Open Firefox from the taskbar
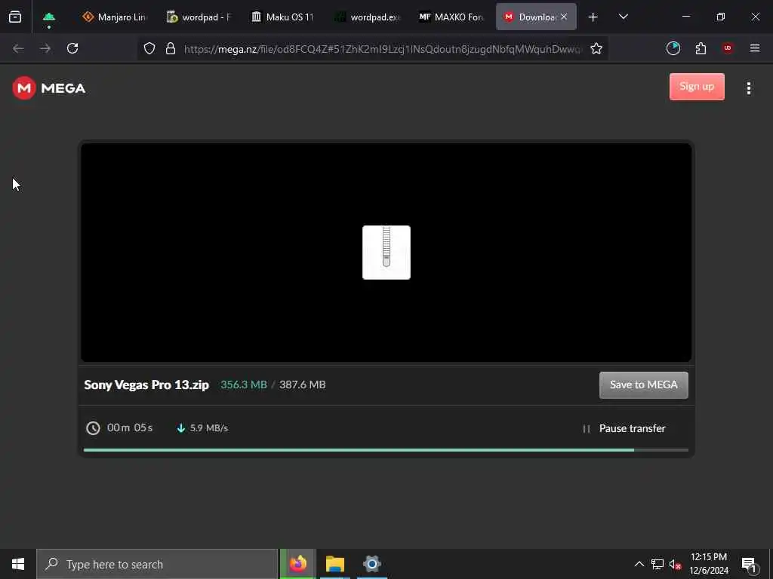773x579 pixels. click(297, 564)
